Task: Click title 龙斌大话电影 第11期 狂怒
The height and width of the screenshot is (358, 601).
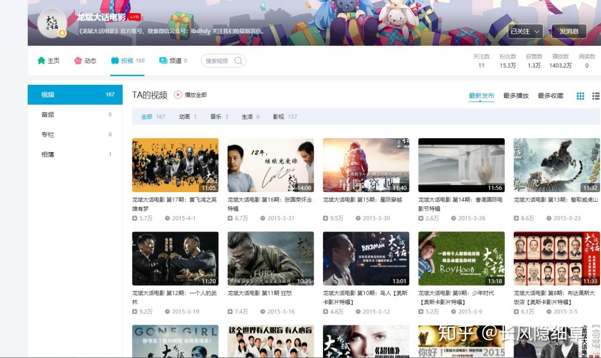Action: pos(260,293)
